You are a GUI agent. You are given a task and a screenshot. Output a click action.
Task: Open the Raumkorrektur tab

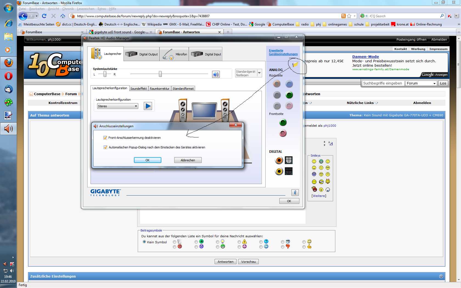tap(160, 89)
